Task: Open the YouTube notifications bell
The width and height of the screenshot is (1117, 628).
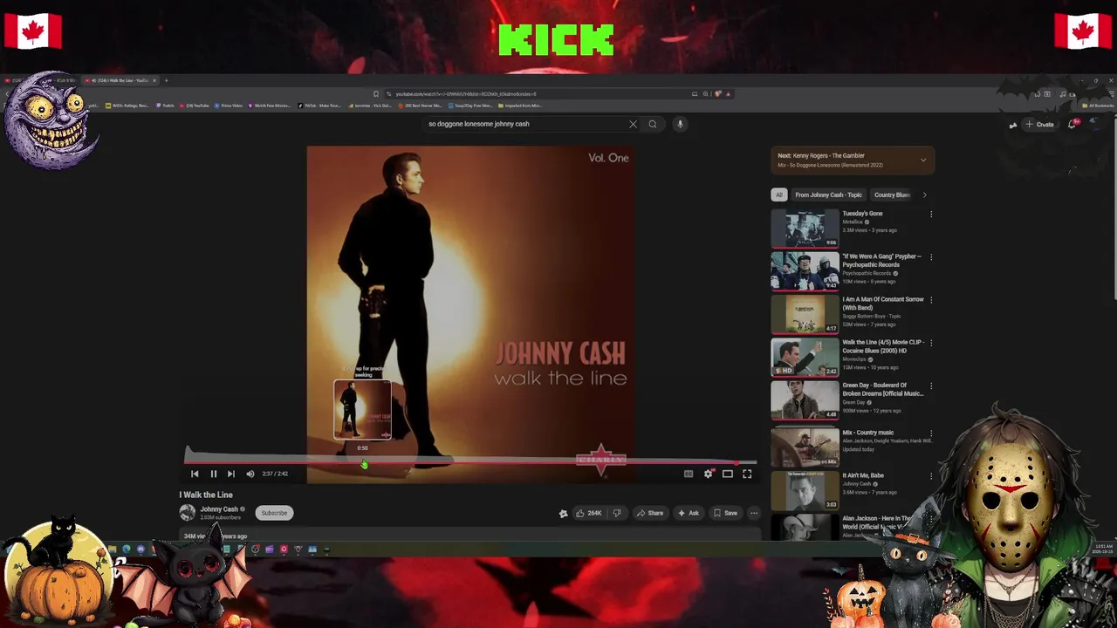Action: click(1073, 124)
